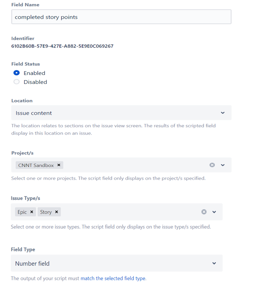Remove the CNNT Sandbox project tag
Image resolution: width=259 pixels, height=285 pixels.
[59, 165]
